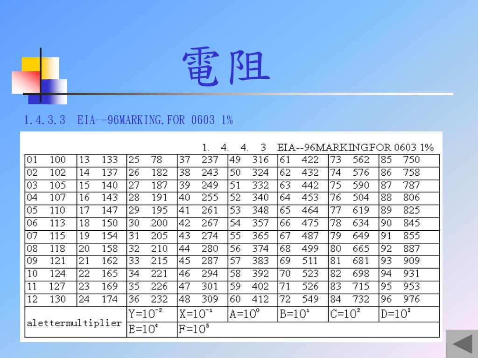
Task: Click the table cell '49 316'
Action: tap(253, 160)
